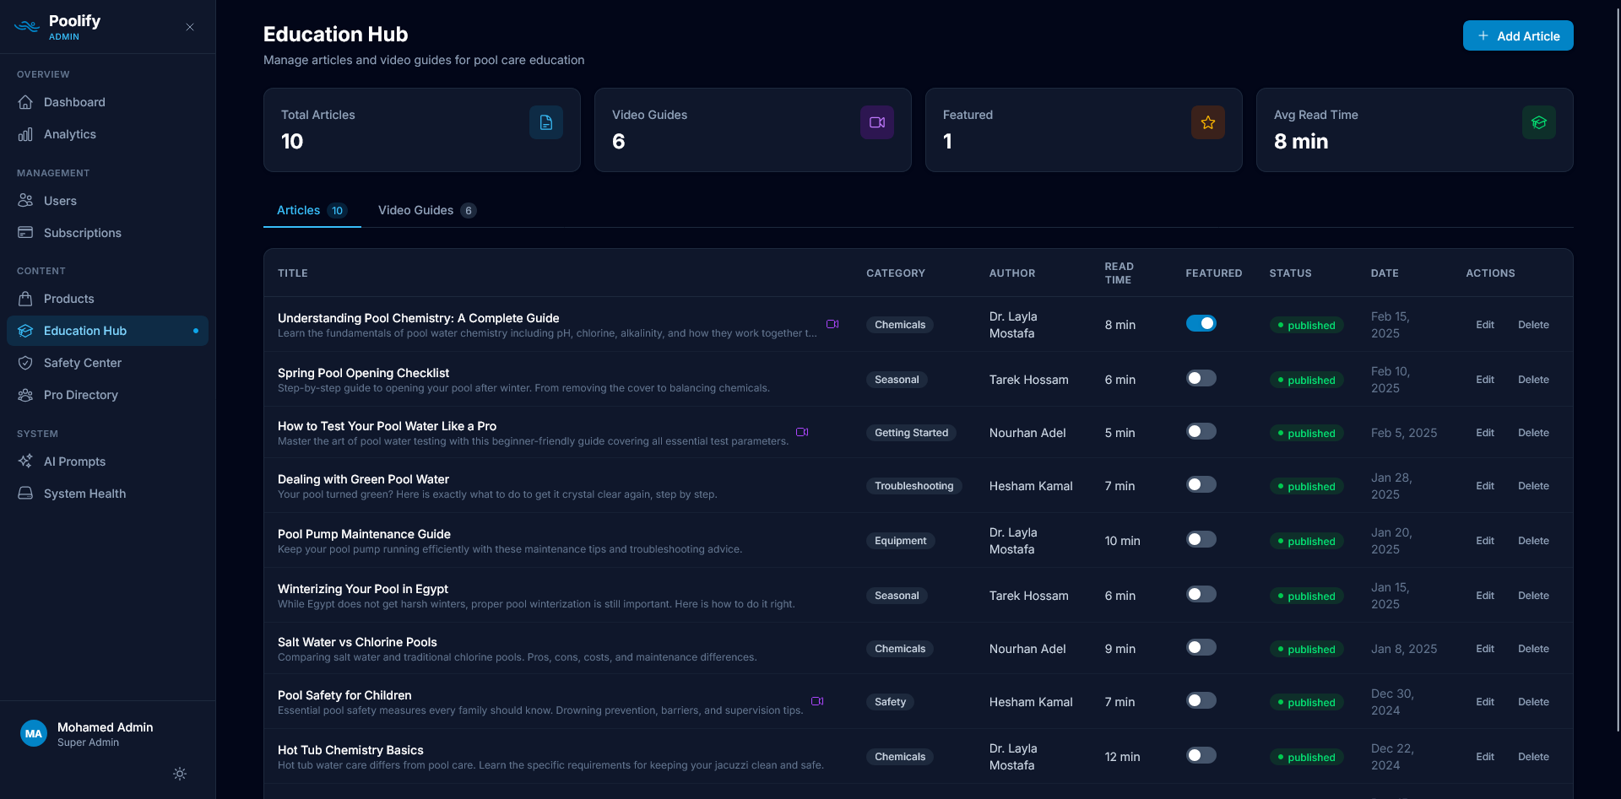Click the Safety category badge
Screen dimensions: 1621x799
tap(890, 702)
